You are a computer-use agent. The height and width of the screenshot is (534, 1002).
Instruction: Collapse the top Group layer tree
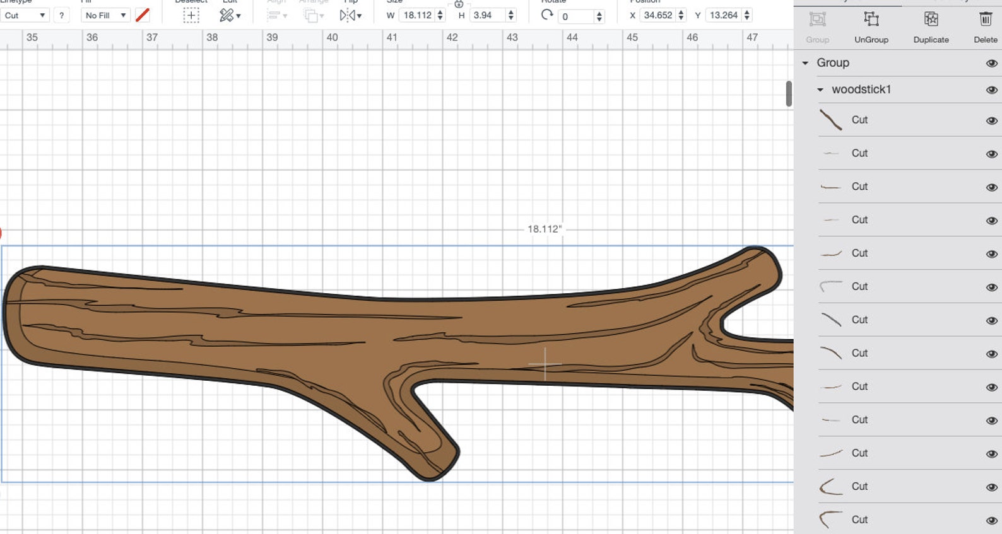click(x=805, y=63)
